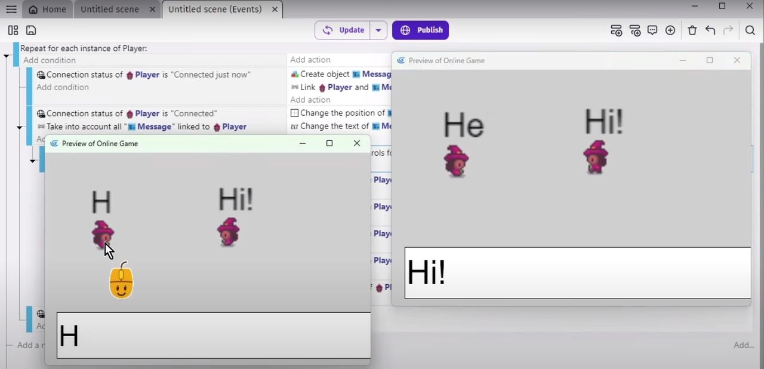Open the hamburger main menu
This screenshot has width=764, height=369.
pyautogui.click(x=11, y=9)
